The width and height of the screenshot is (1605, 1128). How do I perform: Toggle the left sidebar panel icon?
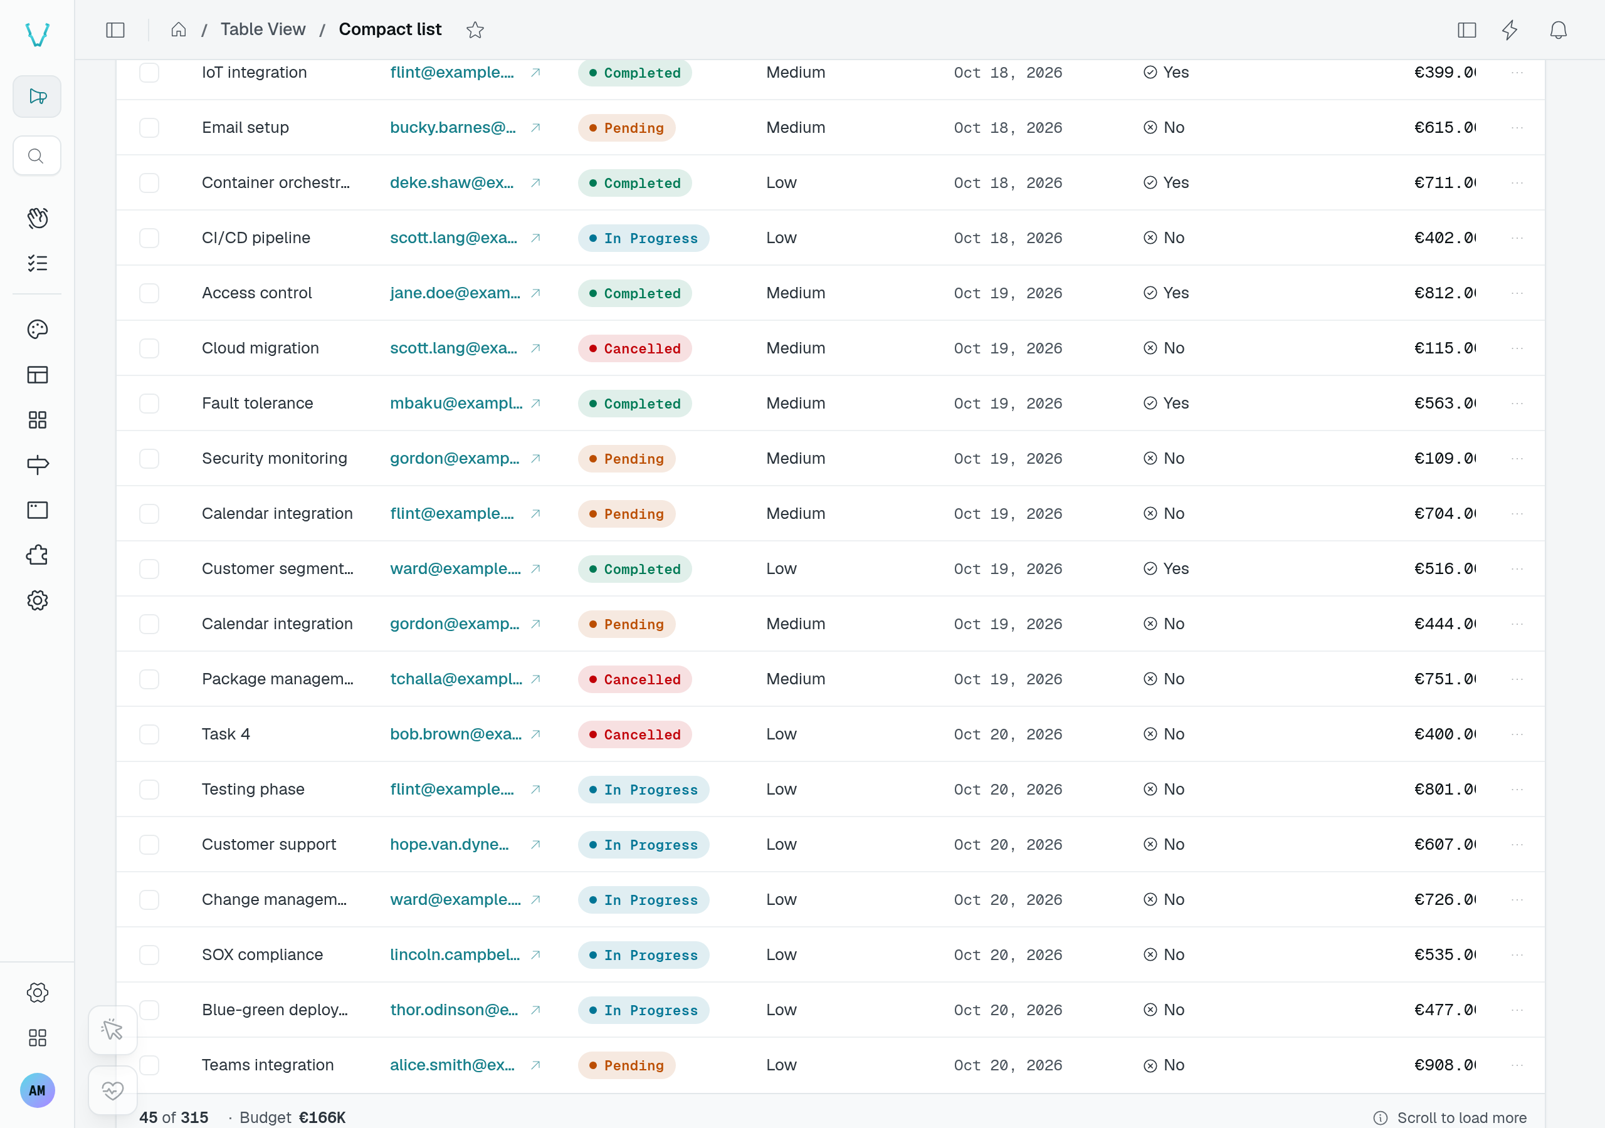pos(115,29)
